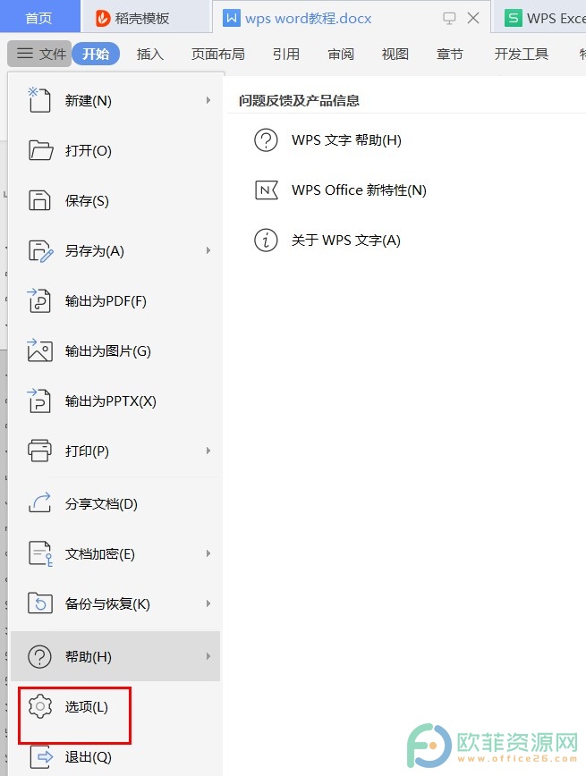Switch to the 视图 ribbon tab
Screen dimensions: 586x776
point(395,54)
